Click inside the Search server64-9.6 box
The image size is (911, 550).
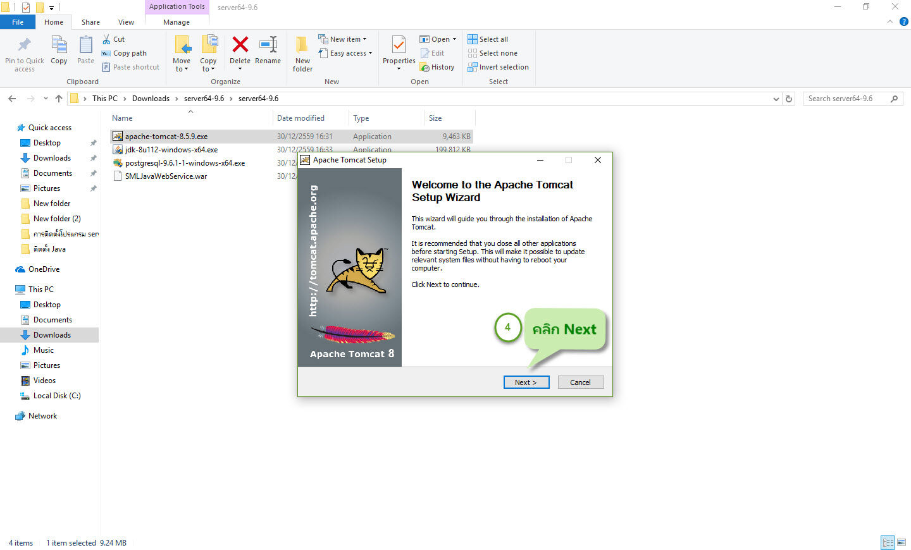pos(848,98)
